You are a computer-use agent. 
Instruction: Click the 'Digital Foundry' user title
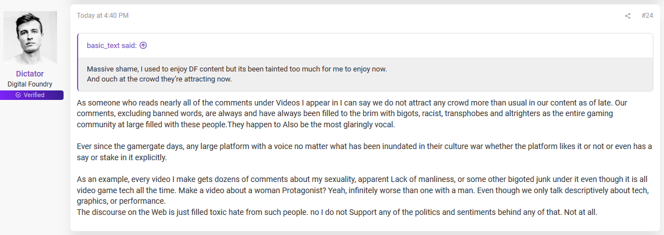click(30, 84)
